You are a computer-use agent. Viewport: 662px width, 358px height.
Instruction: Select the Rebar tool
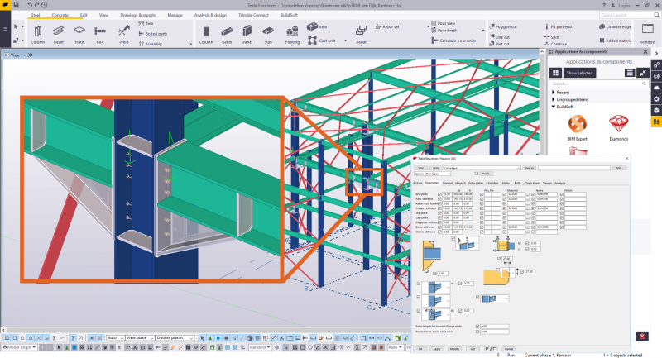[361, 35]
